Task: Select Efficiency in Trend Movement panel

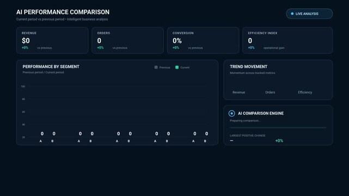Action: point(305,93)
